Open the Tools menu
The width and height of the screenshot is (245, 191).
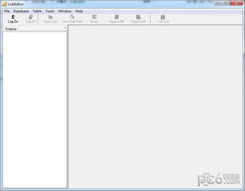(50, 11)
